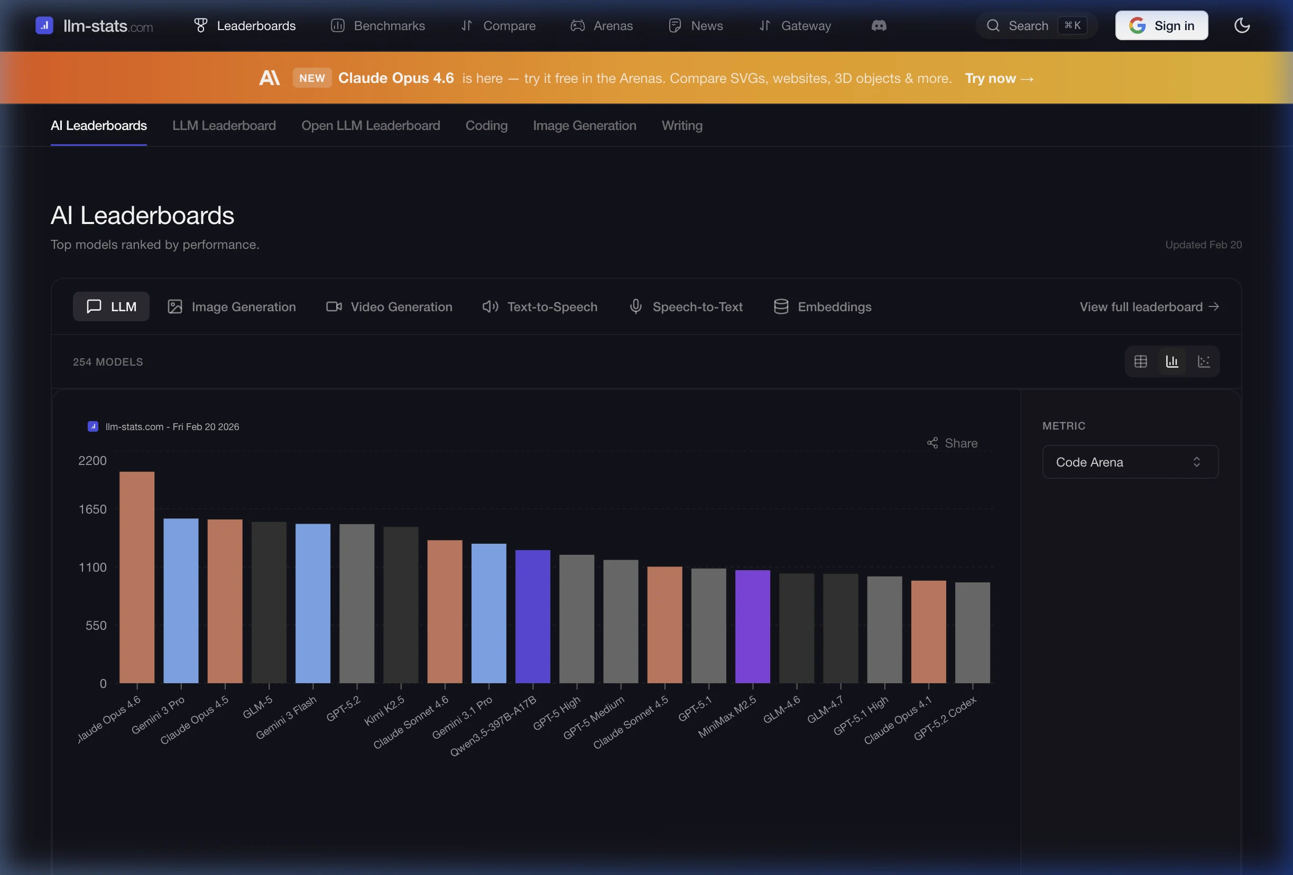Switch to table view icon
Screen dimensions: 1293x875
[1141, 361]
